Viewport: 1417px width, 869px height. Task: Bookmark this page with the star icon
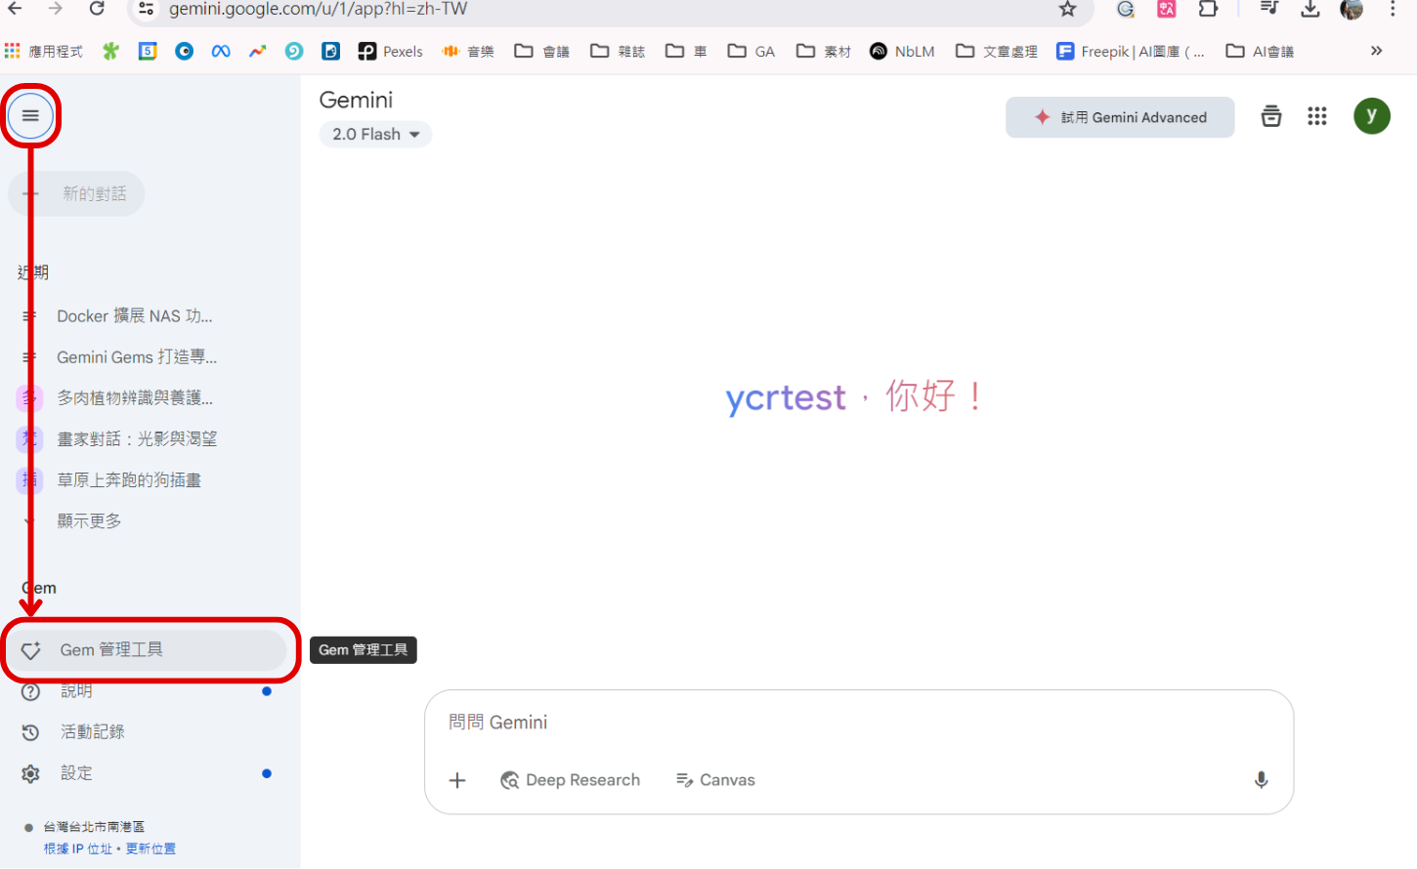1067,9
